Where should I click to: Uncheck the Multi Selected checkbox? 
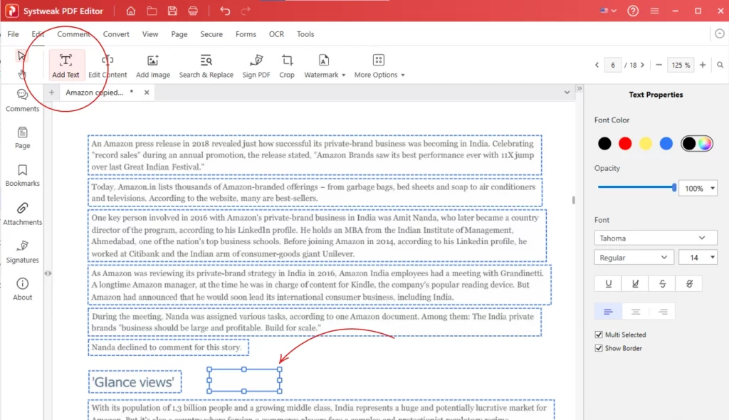(x=599, y=335)
